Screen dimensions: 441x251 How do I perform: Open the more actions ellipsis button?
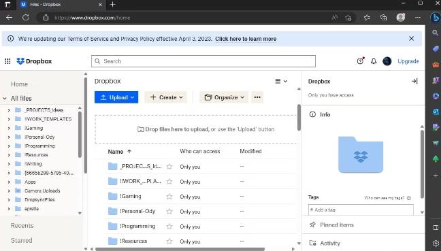257,97
